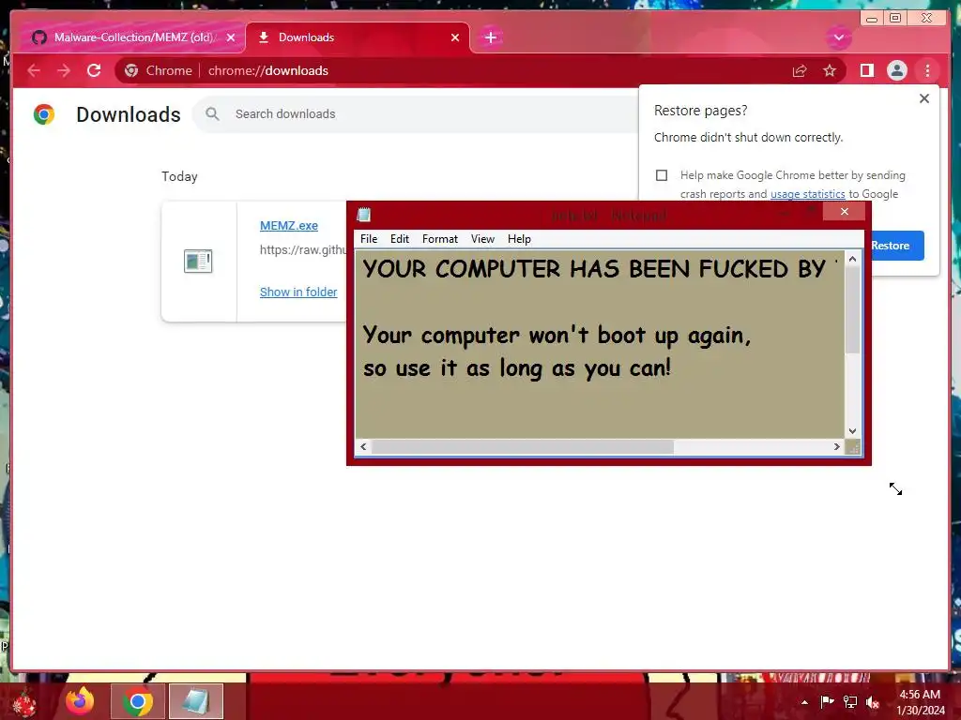This screenshot has width=961, height=720.
Task: Click the Notepad horizontal scrollbar thumb
Action: click(x=522, y=447)
